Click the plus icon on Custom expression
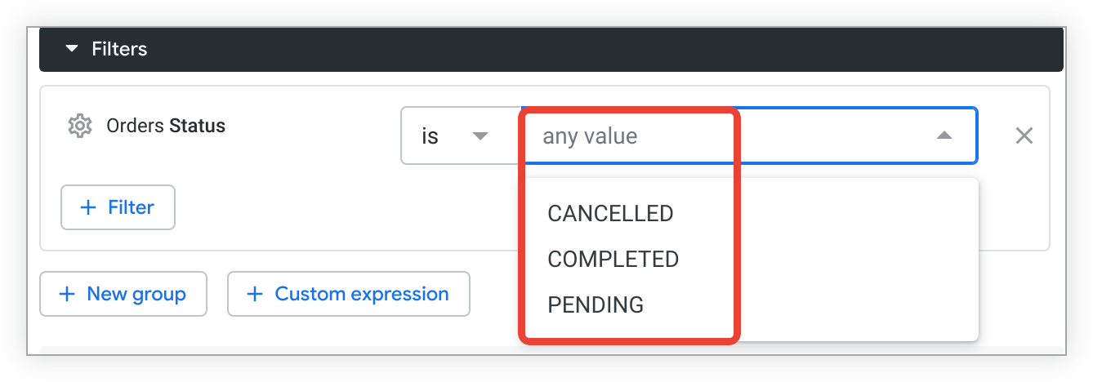 pos(255,294)
